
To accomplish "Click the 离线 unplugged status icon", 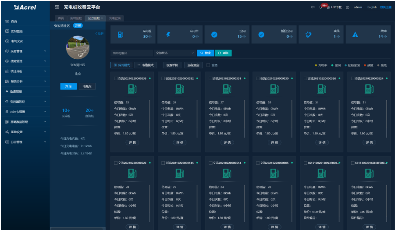I will [308, 35].
